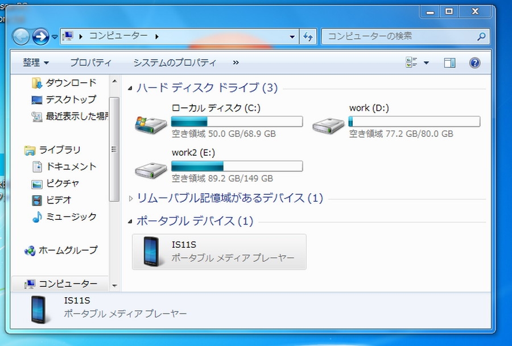Screen dimensions: 512x346
Task: Select IS11S phone icon in device list
Action: tap(151, 252)
